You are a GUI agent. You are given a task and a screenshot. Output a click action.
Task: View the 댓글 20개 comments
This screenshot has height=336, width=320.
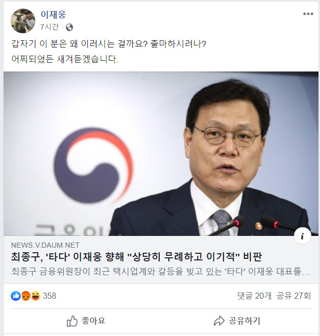(x=254, y=296)
